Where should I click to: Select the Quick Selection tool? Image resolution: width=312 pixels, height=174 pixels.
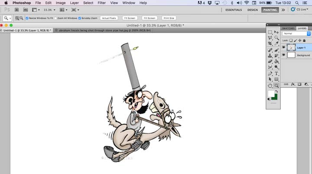276,38
